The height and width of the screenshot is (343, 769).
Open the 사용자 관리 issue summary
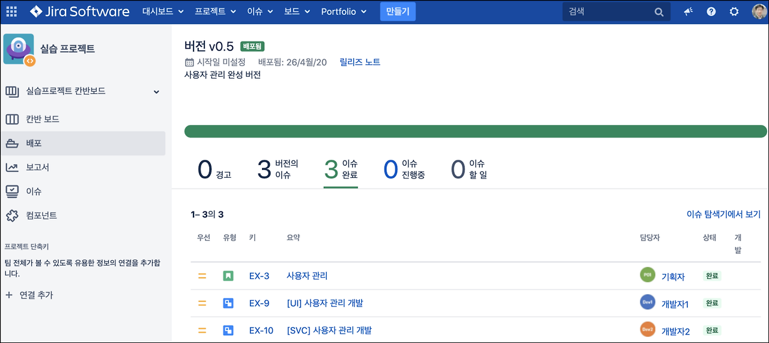(x=307, y=276)
